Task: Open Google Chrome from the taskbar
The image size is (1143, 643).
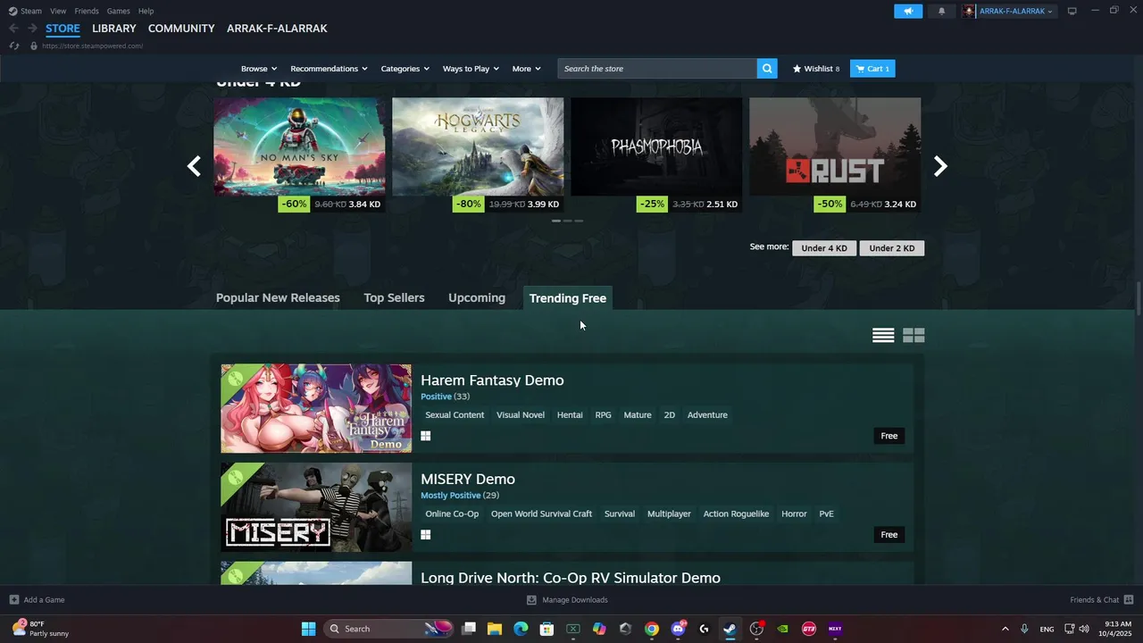Action: (652, 629)
